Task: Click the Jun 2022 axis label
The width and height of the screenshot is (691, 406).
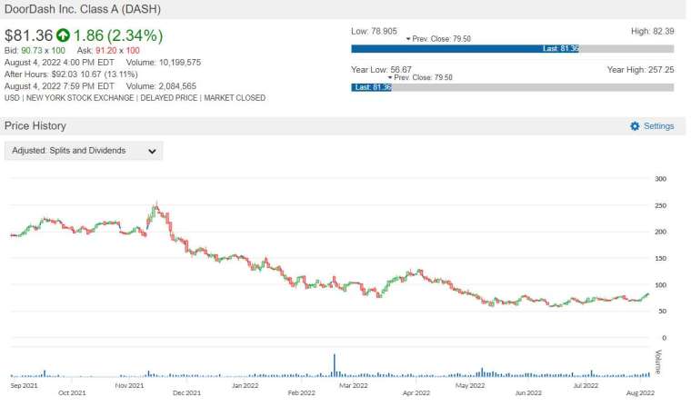Action: point(528,392)
